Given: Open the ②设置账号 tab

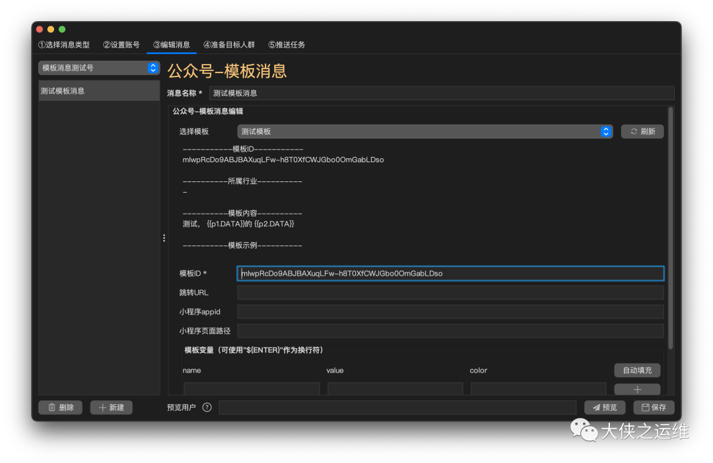Looking at the screenshot, I should coord(121,45).
